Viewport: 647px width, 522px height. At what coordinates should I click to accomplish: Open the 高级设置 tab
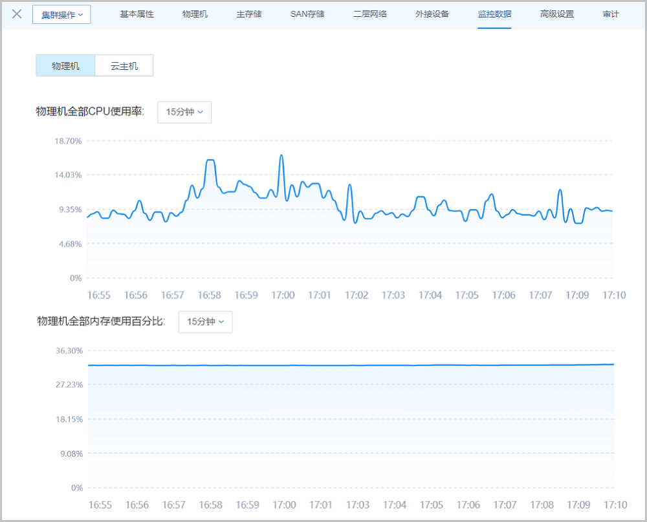556,14
